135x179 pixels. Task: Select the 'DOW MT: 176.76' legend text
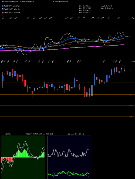[x=12, y=9]
